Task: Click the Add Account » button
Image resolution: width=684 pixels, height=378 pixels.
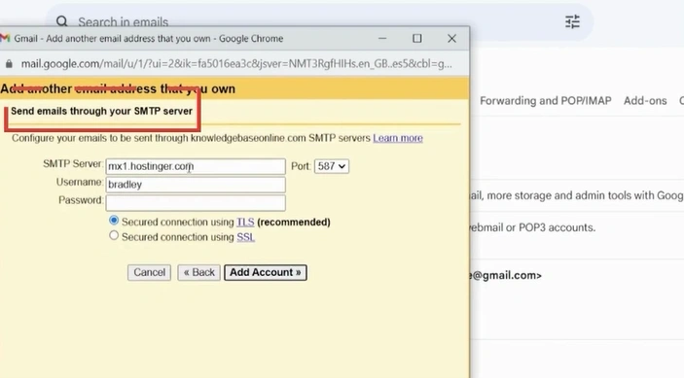Action: coord(266,273)
